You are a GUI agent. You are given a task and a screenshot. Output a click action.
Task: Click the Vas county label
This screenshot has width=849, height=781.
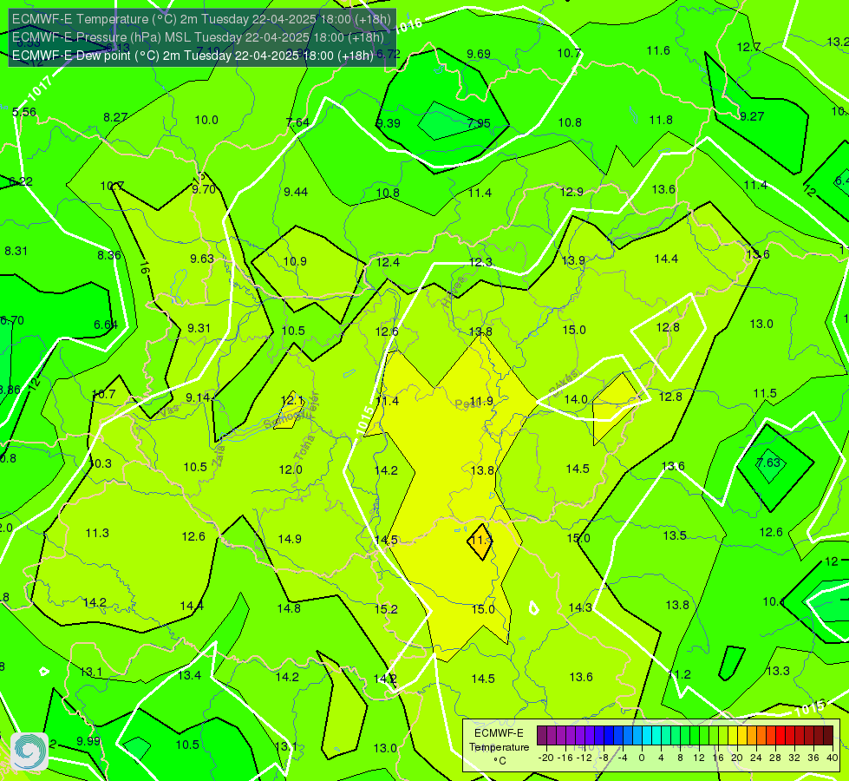click(x=169, y=411)
